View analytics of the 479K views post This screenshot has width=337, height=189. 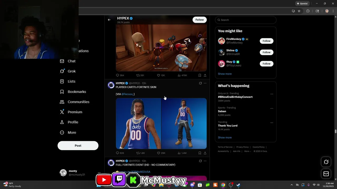[182, 75]
